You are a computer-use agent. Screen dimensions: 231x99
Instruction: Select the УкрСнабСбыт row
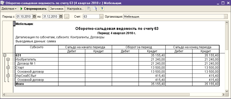37,76
